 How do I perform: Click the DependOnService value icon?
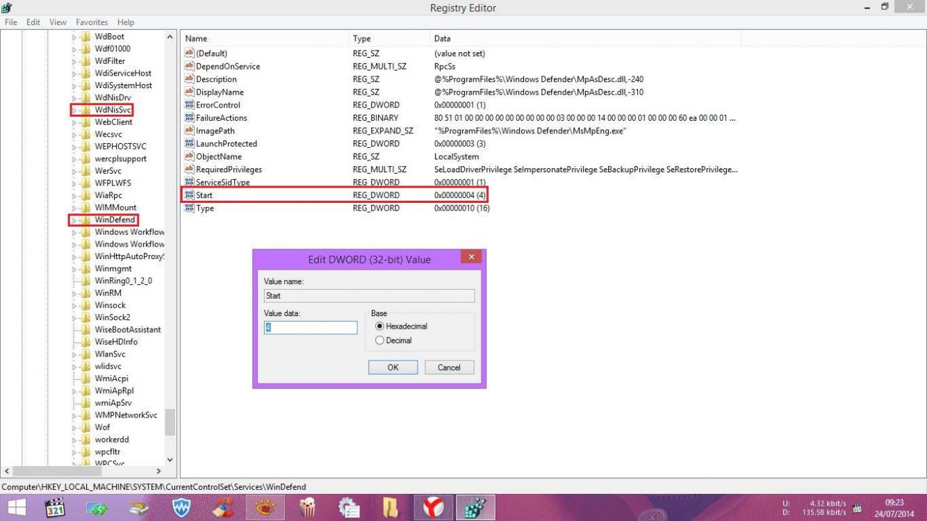(x=188, y=66)
